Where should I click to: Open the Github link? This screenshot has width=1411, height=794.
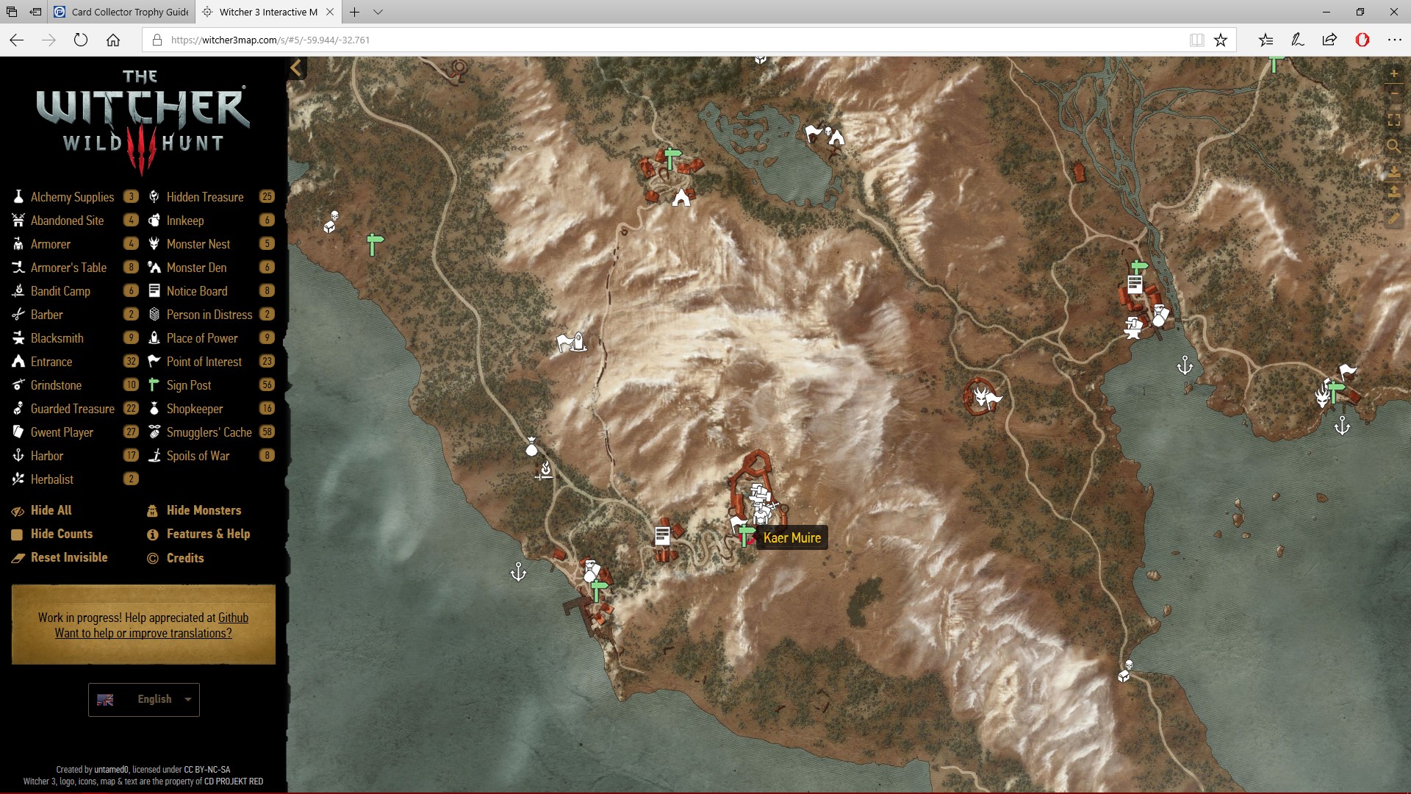233,618
